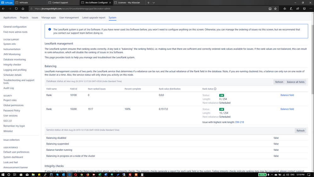Open Opera browser from taskbar
The image size is (314, 177).
pyautogui.click(x=75, y=174)
